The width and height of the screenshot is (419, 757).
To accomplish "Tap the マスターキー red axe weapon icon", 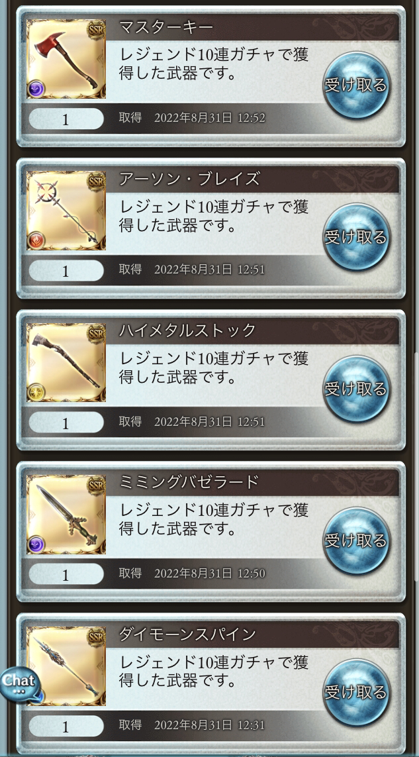I will (66, 59).
